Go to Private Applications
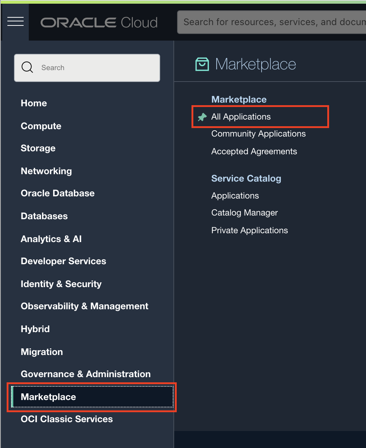The width and height of the screenshot is (366, 448). click(249, 231)
